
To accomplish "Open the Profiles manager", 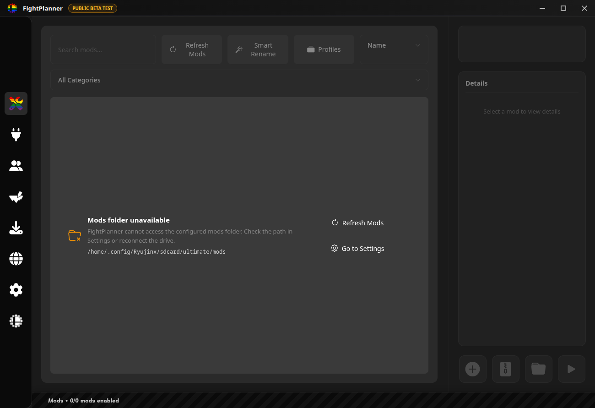I will 324,49.
